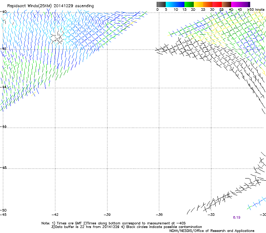Click the legend scale number '25'

tap(203, 10)
